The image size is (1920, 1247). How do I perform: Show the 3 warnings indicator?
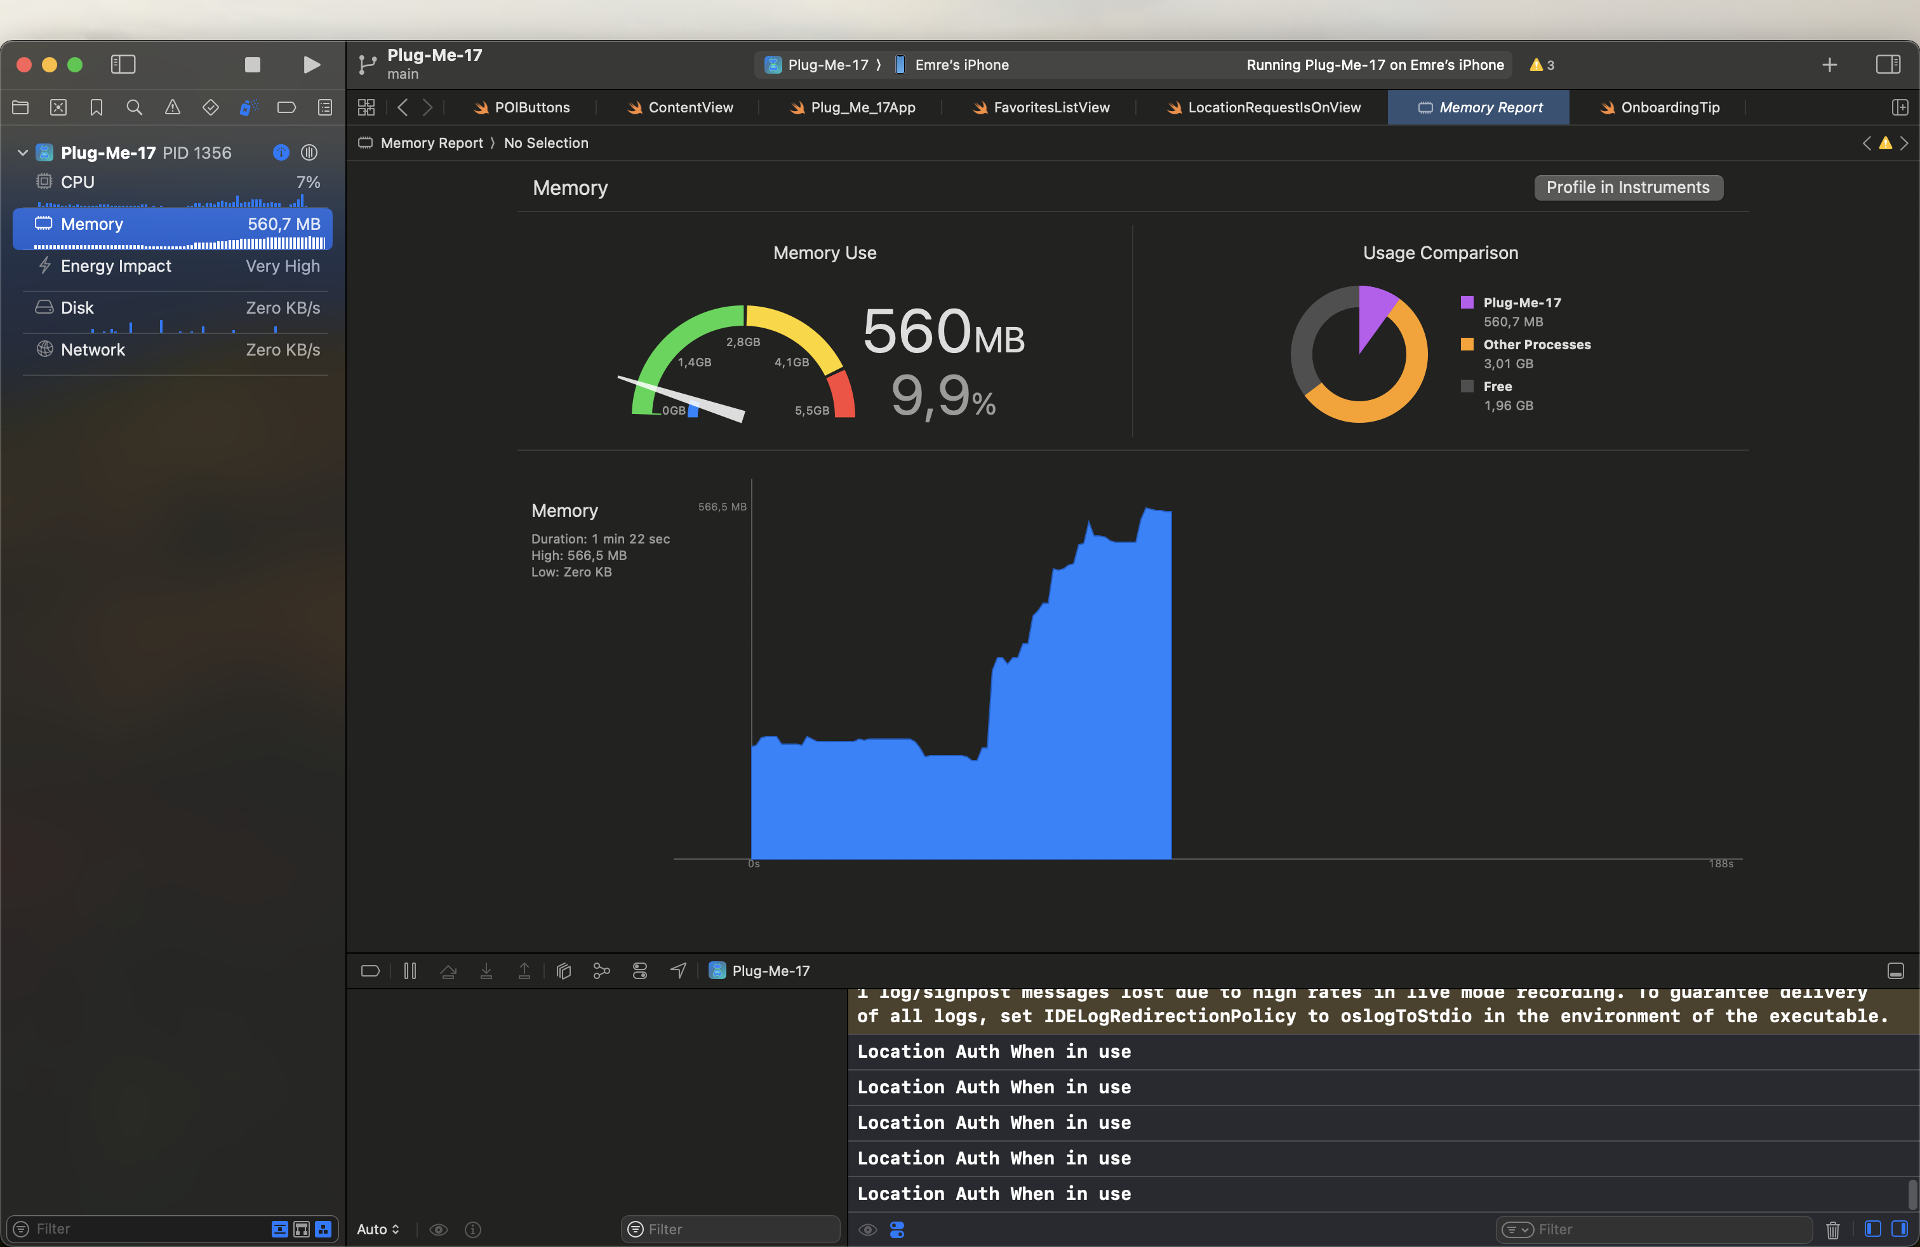pyautogui.click(x=1542, y=65)
